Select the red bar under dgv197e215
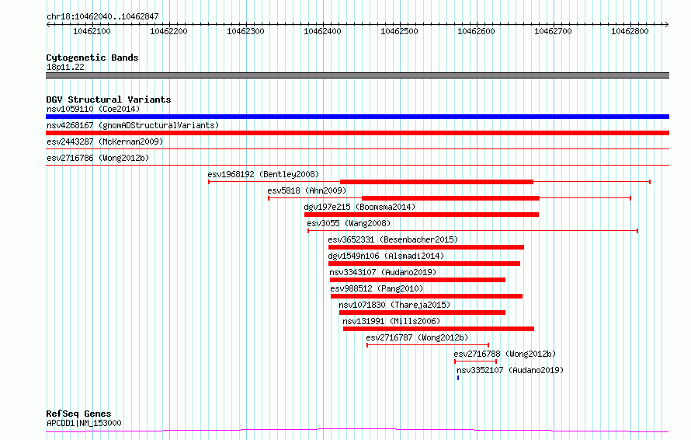The image size is (691, 440). pos(422,215)
